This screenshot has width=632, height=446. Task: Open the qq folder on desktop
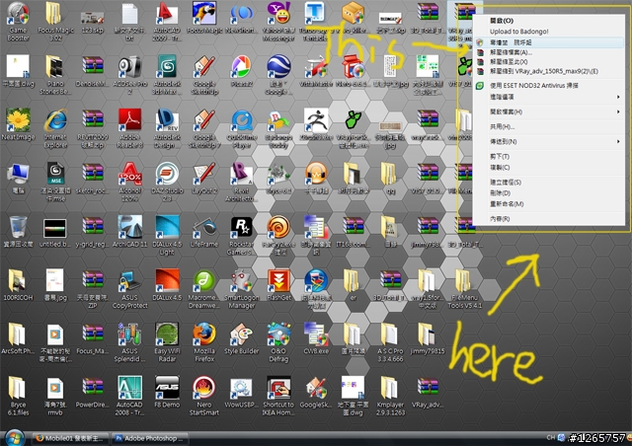[x=390, y=178]
